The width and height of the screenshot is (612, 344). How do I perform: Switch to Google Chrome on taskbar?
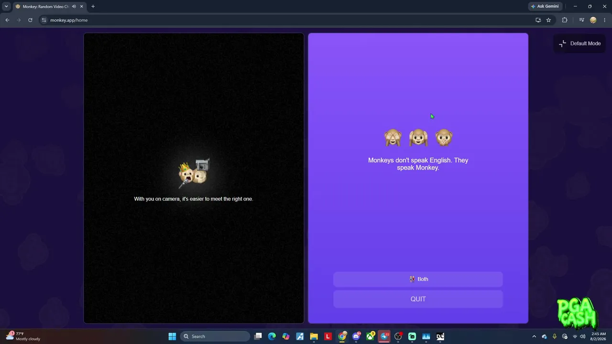click(342, 336)
